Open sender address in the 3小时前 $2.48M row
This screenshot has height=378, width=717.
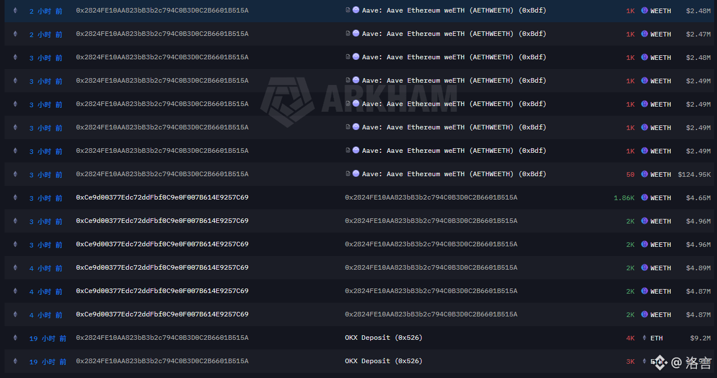tap(162, 58)
